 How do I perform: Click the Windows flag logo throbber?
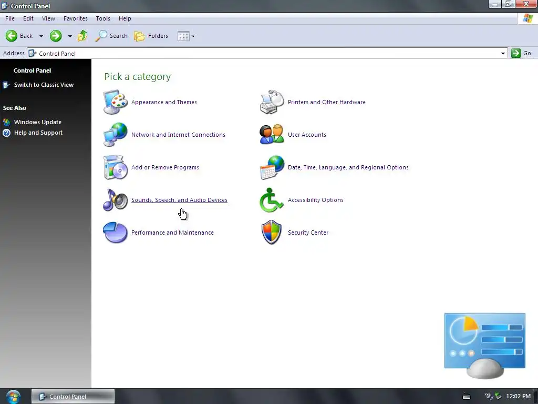tap(527, 18)
